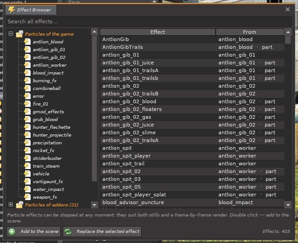Click the antlion_gib_02 file icon in tree
Viewport: 298px width, 243px height.
click(27, 57)
